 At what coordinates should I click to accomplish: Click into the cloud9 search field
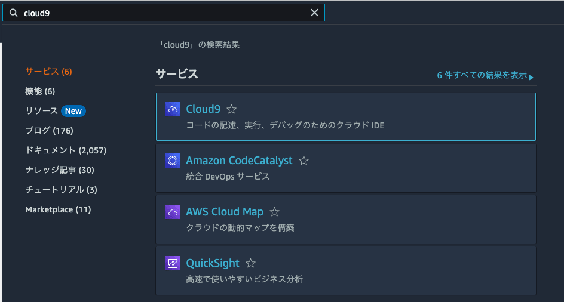click(161, 13)
